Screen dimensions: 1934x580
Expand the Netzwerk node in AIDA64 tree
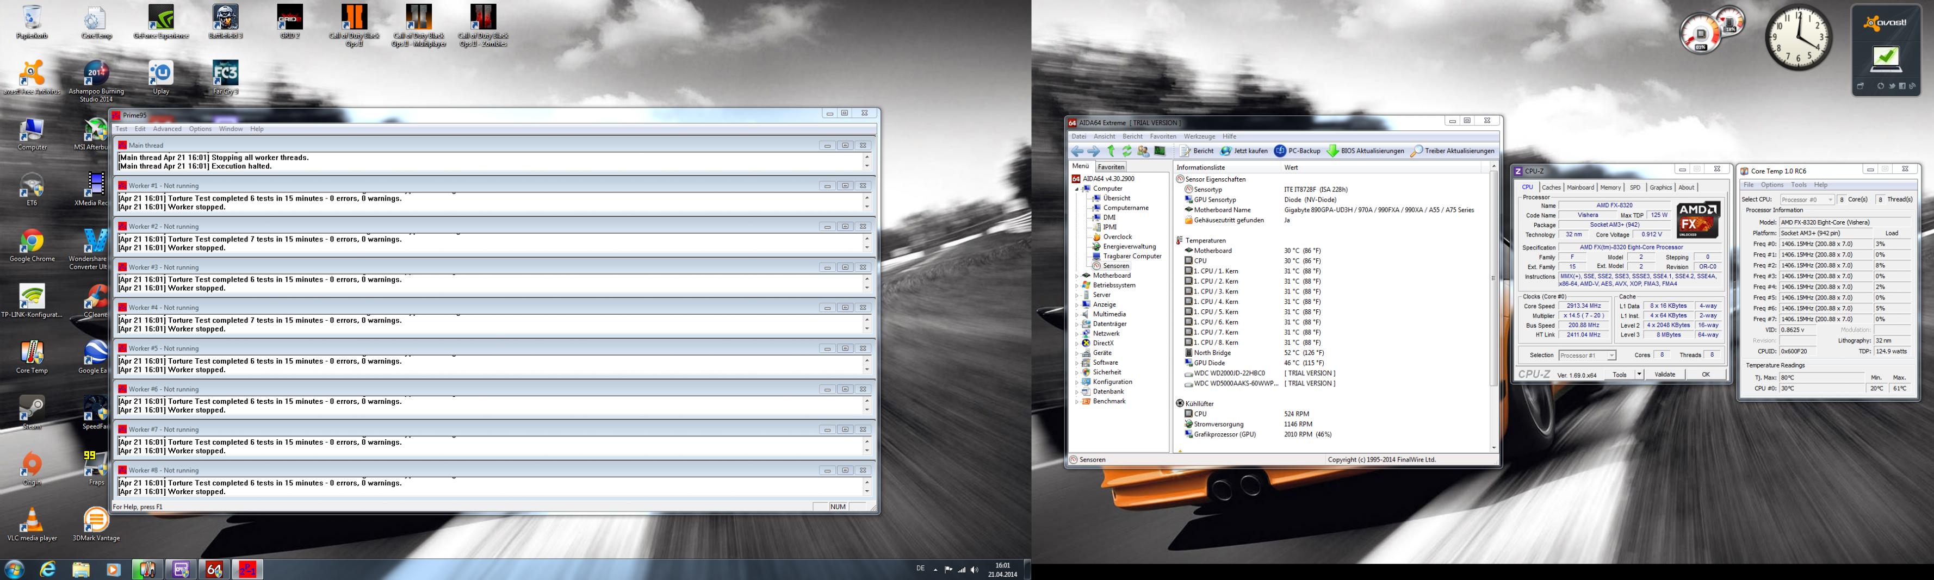tap(1077, 334)
